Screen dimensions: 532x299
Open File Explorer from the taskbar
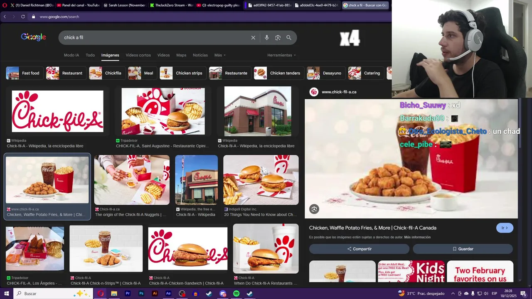click(x=114, y=294)
